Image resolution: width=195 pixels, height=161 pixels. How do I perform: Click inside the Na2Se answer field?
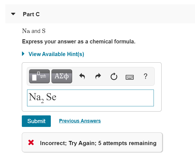90,98
